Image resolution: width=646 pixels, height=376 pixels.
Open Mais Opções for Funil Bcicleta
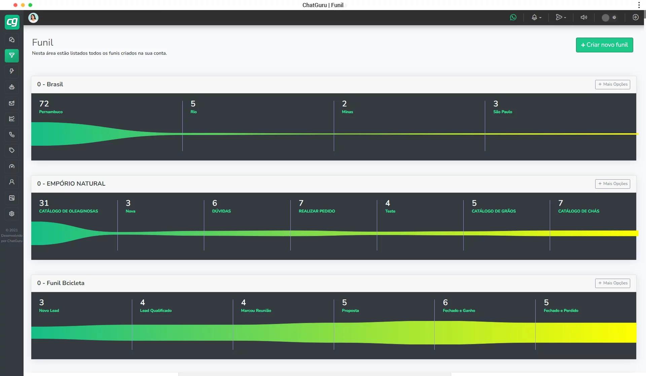pos(613,283)
